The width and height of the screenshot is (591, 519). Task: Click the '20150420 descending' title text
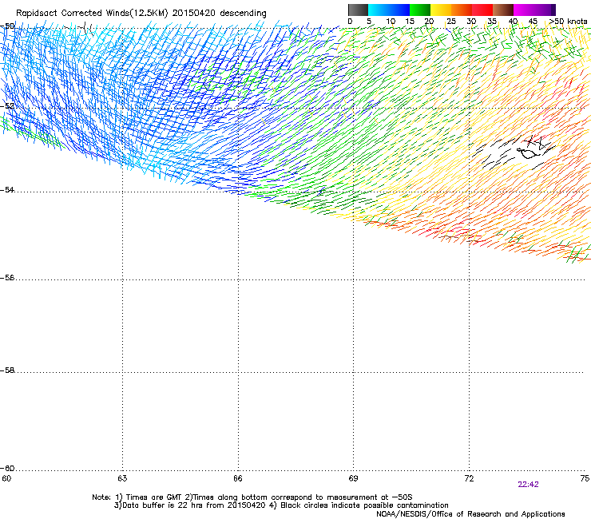click(x=220, y=14)
